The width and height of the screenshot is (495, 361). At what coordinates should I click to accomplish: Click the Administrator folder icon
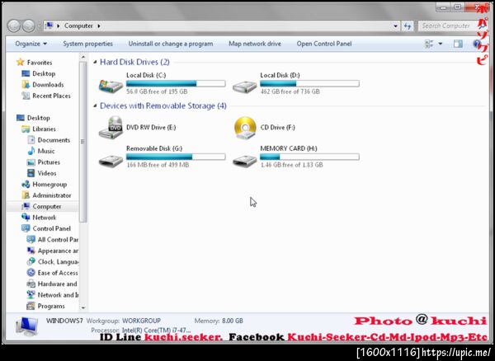(x=26, y=195)
